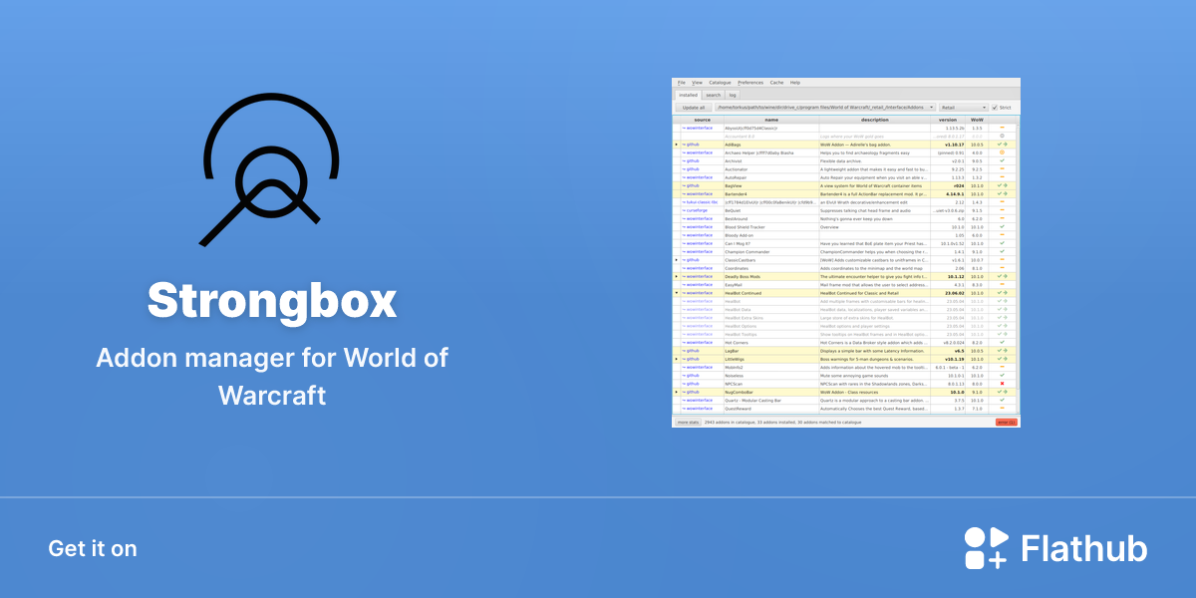Click the Update all button
The image size is (1196, 598).
694,108
